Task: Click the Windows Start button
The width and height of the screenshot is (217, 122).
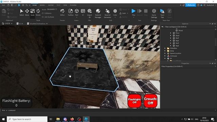Action: coord(3,119)
